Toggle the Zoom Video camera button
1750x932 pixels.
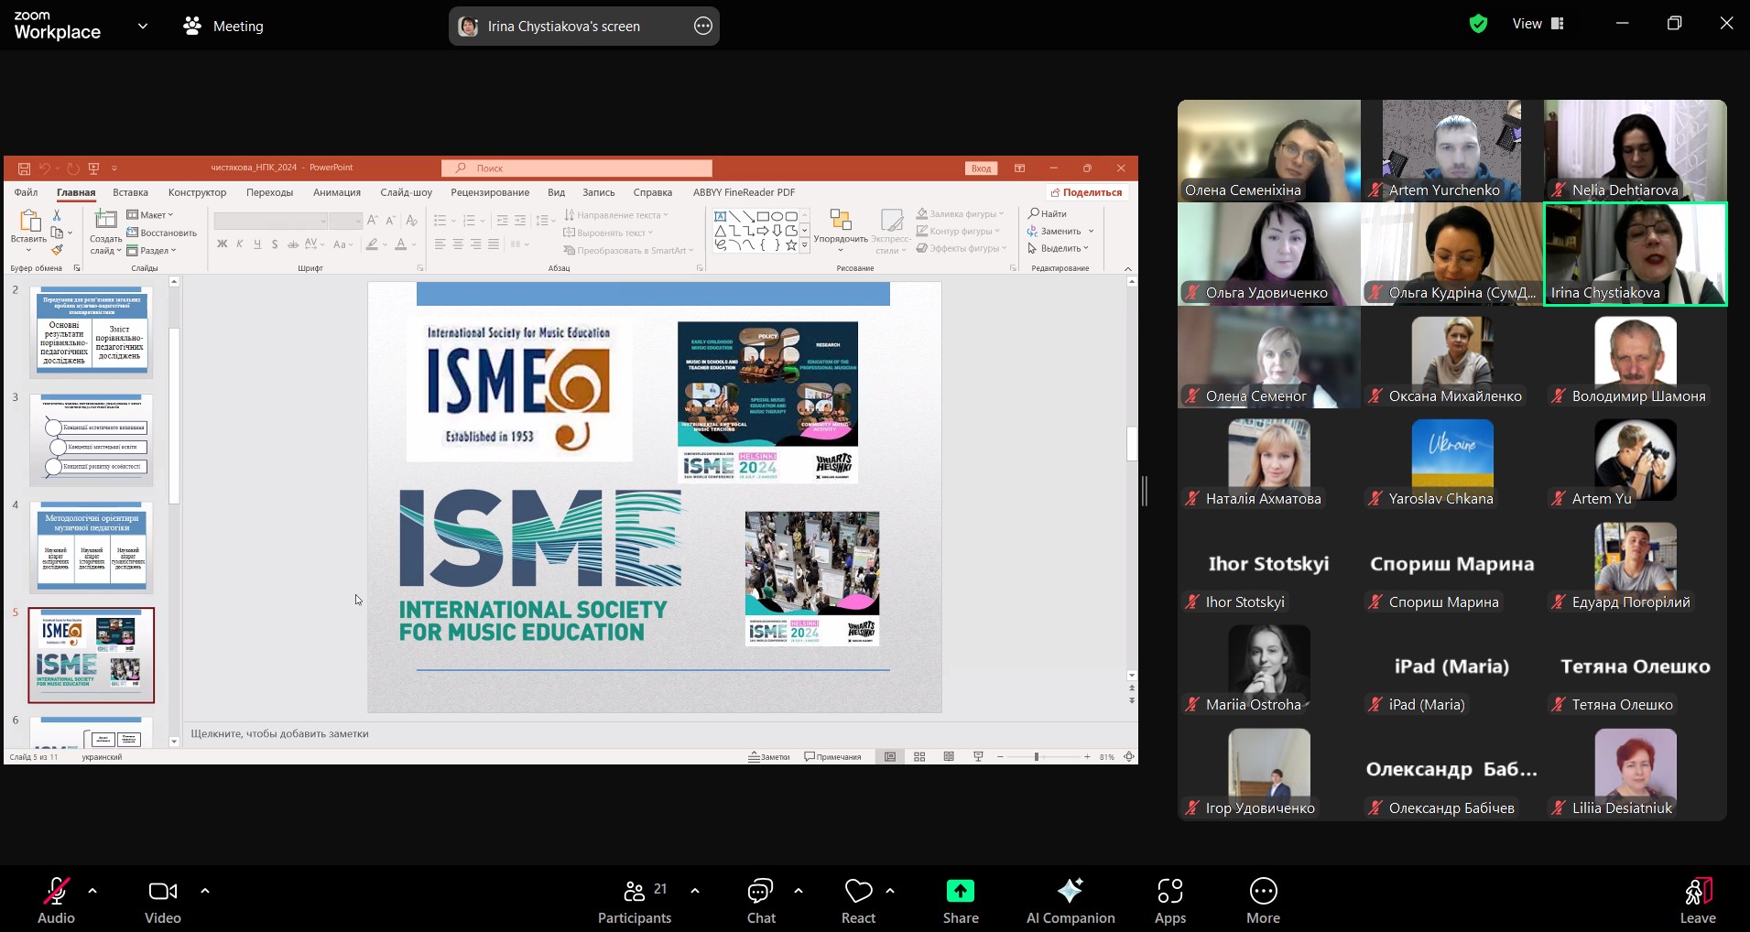162,891
